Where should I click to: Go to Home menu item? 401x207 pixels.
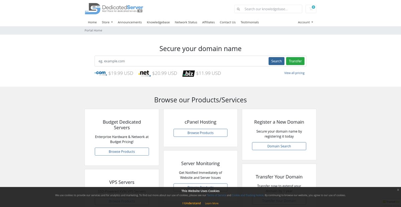pos(92,22)
